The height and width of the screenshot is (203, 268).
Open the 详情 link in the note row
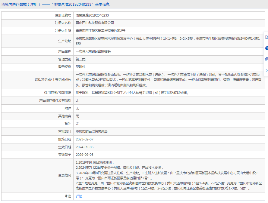(x=79, y=196)
